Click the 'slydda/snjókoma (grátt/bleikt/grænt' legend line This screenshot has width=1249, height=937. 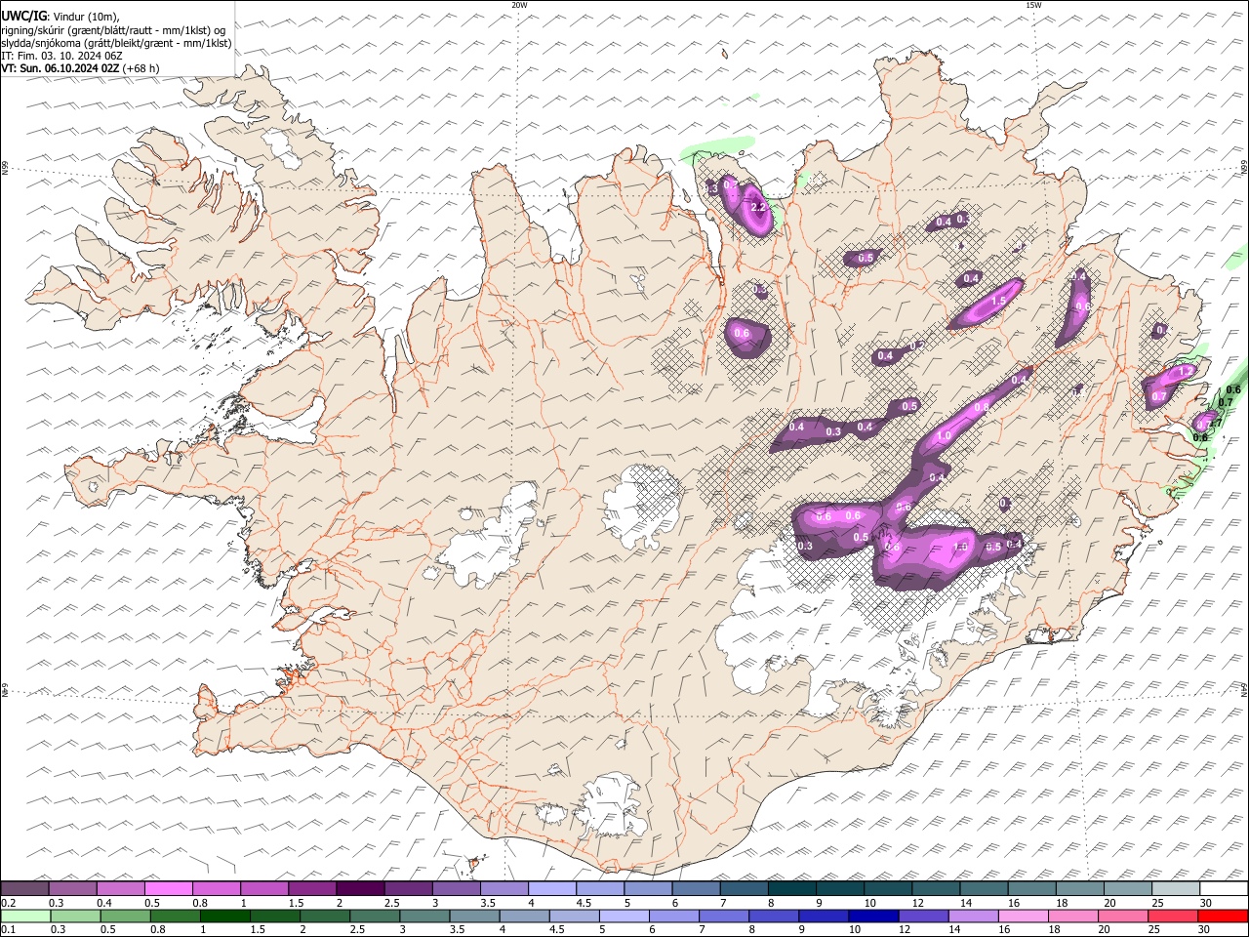click(116, 43)
